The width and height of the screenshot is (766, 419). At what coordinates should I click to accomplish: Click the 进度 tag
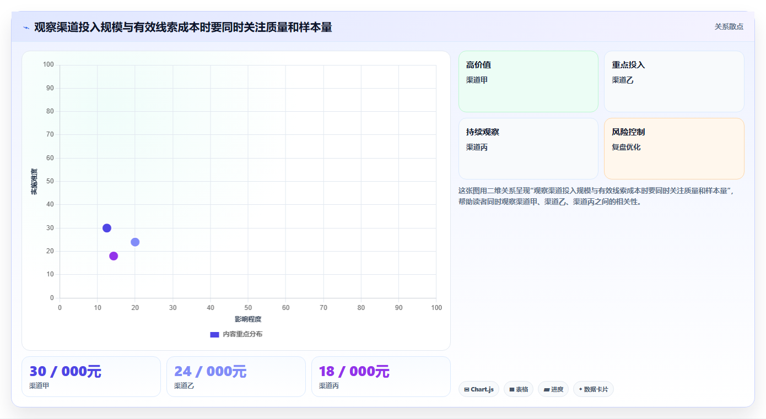(553, 389)
